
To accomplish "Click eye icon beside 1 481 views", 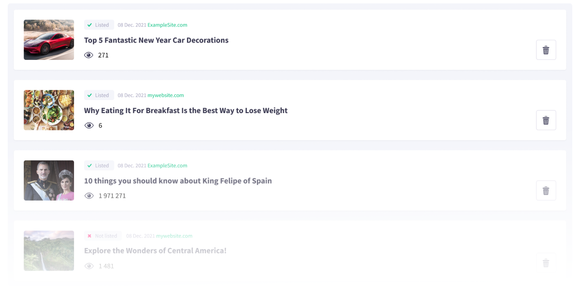I will pyautogui.click(x=89, y=266).
